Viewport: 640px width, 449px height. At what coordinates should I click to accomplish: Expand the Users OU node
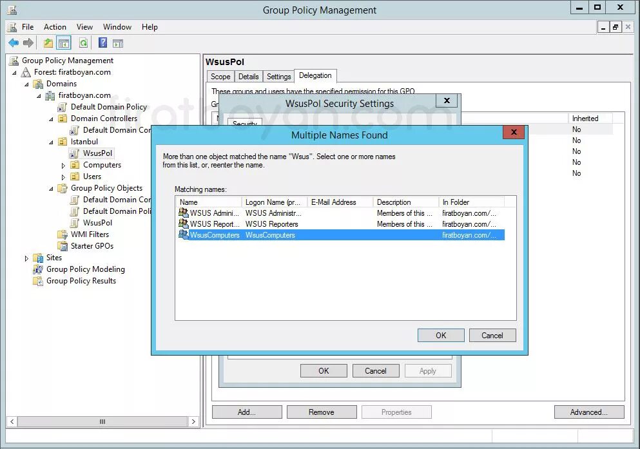[63, 177]
